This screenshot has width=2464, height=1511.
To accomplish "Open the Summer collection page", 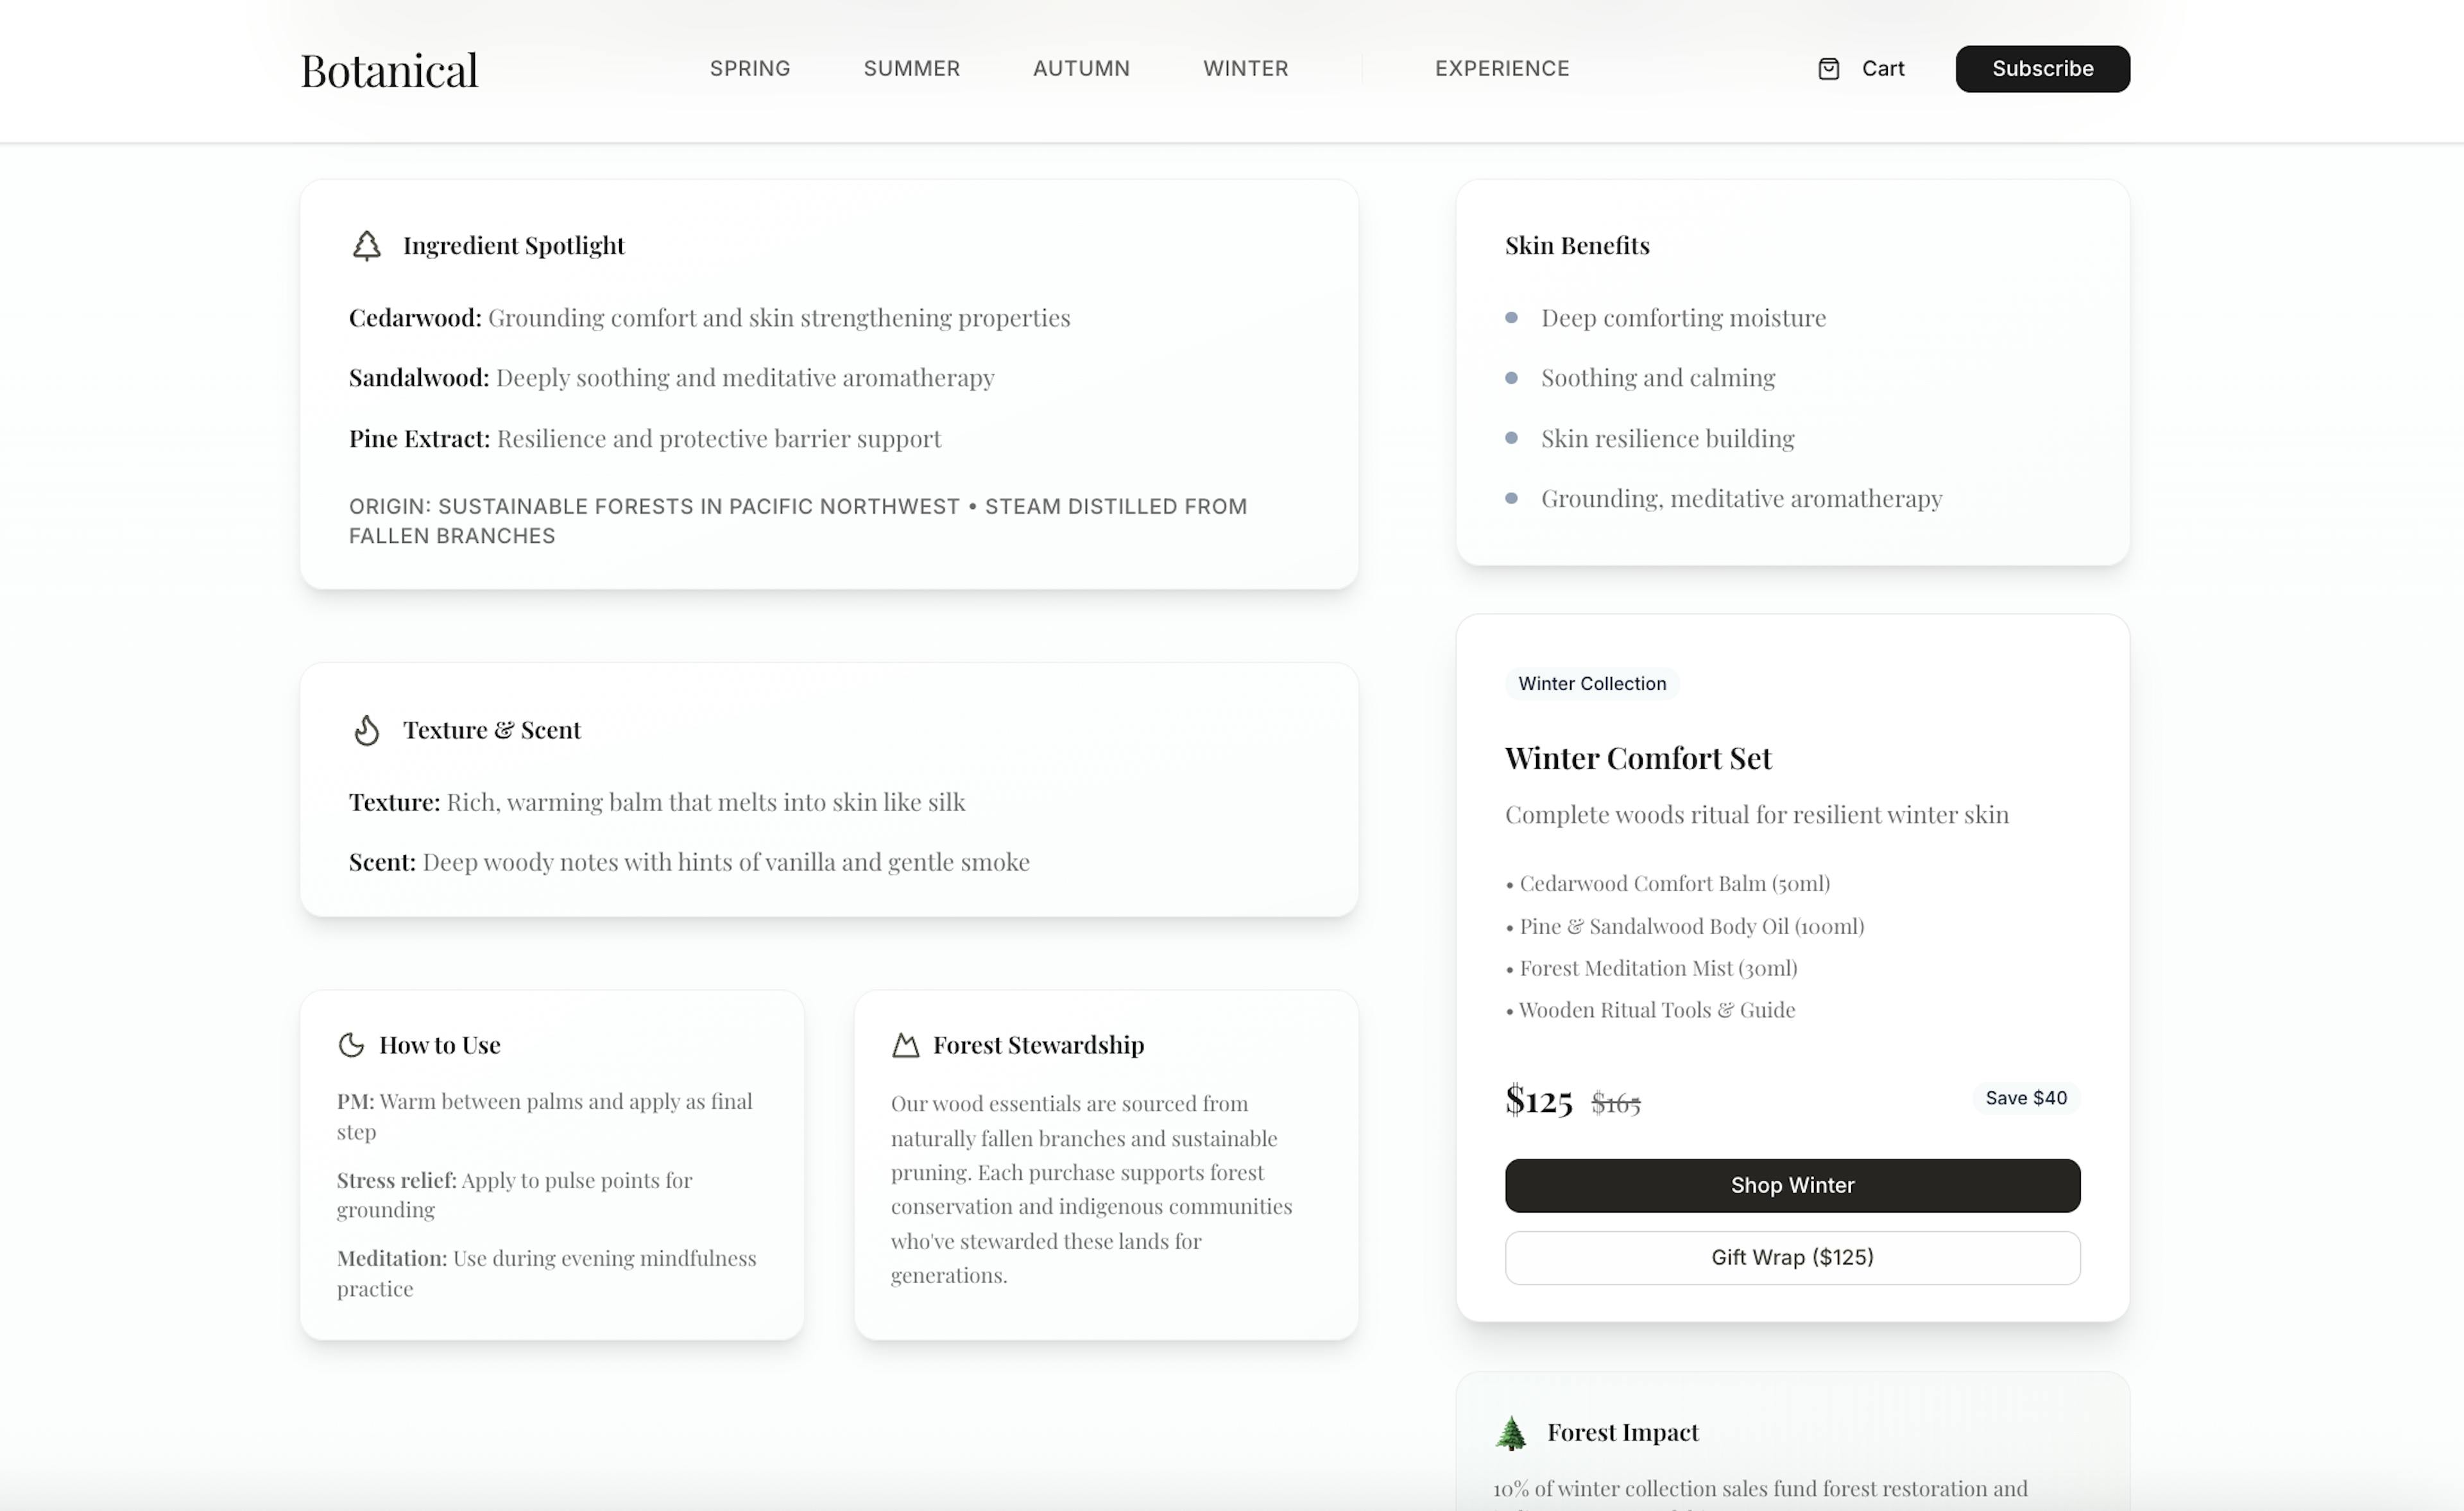I will coord(911,69).
